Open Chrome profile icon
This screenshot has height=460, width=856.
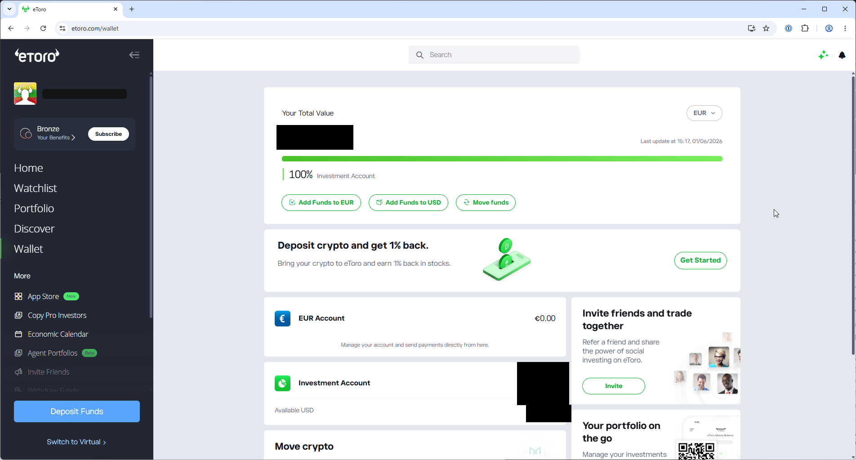click(829, 28)
